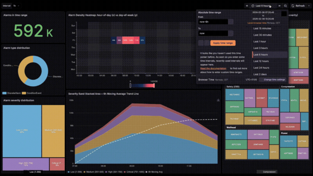Image resolution: width=313 pixels, height=176 pixels.
Task: Click the 34TT9923 Wellhead treemap cell
Action: 258,134
